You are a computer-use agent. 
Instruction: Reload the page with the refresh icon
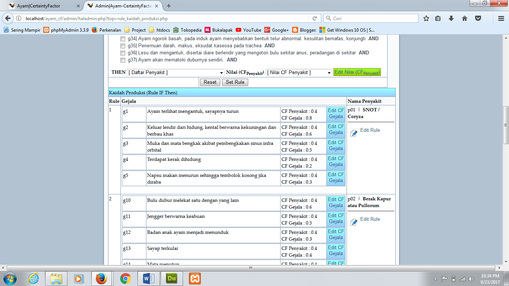pyautogui.click(x=315, y=18)
